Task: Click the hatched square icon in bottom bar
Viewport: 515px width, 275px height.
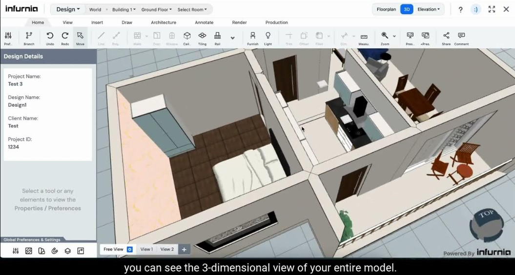Action: point(29,251)
